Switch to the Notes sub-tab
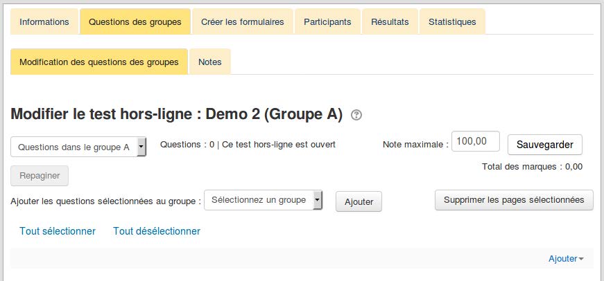 coord(210,62)
